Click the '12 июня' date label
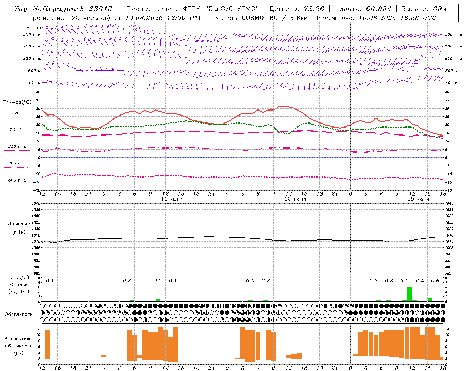The width and height of the screenshot is (464, 371). point(295,199)
